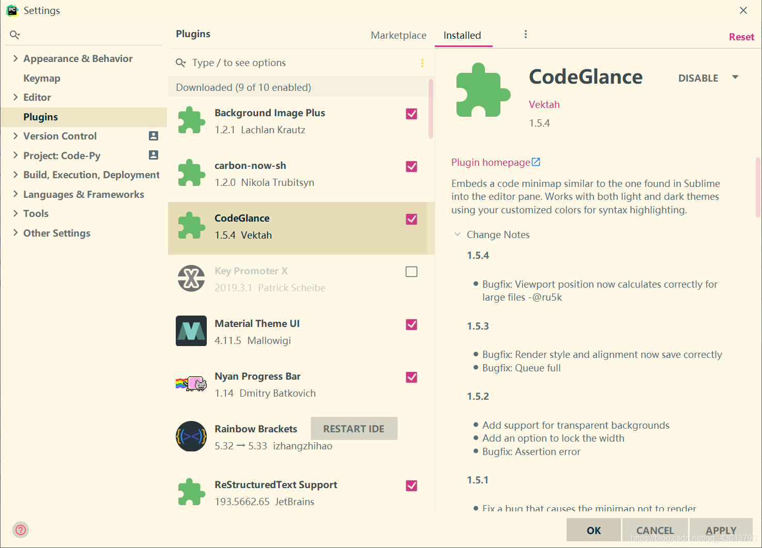This screenshot has width=762, height=548.
Task: Click the ReStructuredText Support puzzle icon
Action: pyautogui.click(x=192, y=492)
